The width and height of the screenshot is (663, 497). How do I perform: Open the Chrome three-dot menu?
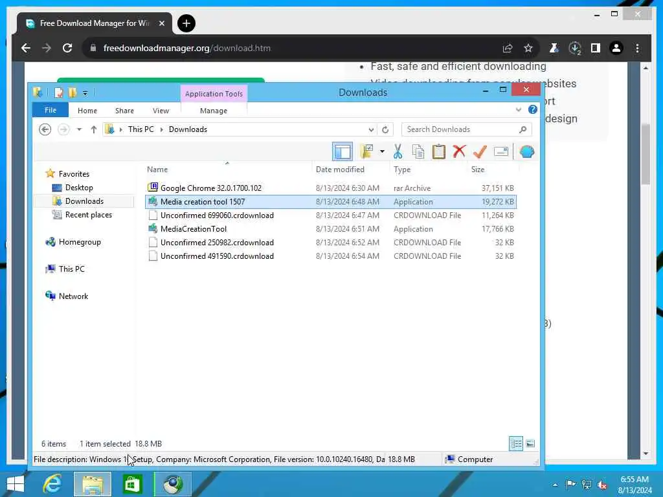(637, 48)
